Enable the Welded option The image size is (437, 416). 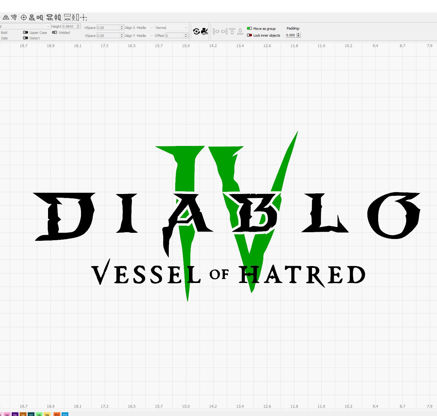(55, 33)
